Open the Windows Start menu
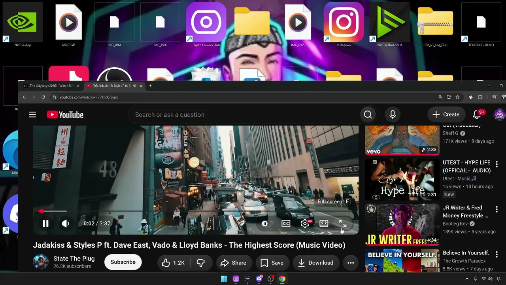The height and width of the screenshot is (285, 506). pos(224,279)
